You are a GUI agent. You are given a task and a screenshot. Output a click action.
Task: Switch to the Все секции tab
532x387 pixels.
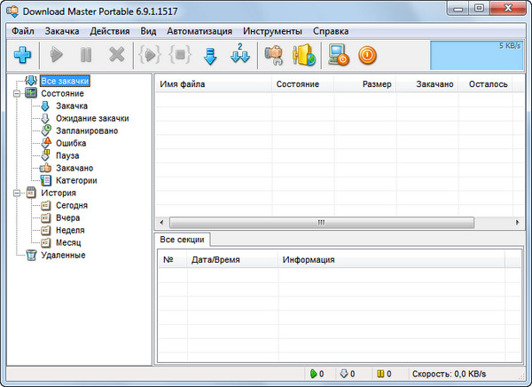(183, 240)
